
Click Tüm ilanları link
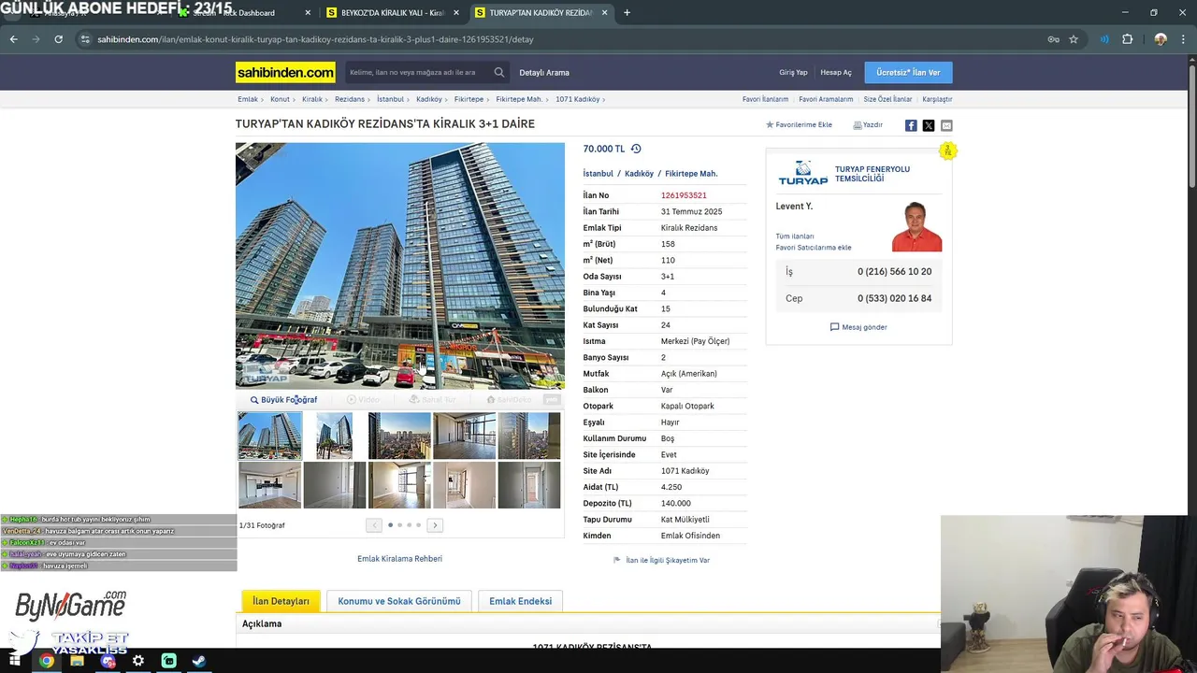[x=795, y=236]
